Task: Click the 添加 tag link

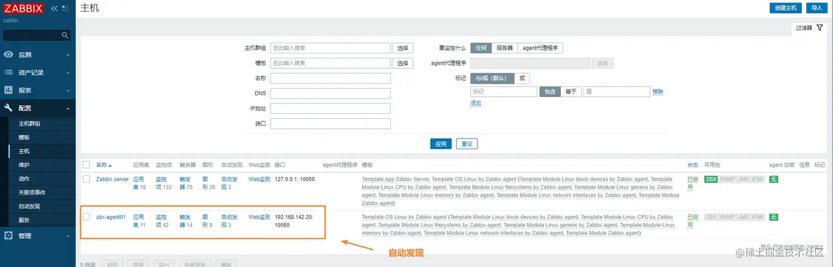Action: 475,103
